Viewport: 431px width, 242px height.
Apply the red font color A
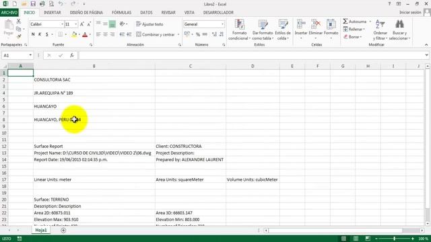(85, 34)
